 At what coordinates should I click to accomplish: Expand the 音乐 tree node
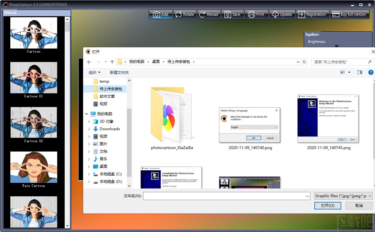pyautogui.click(x=89, y=159)
